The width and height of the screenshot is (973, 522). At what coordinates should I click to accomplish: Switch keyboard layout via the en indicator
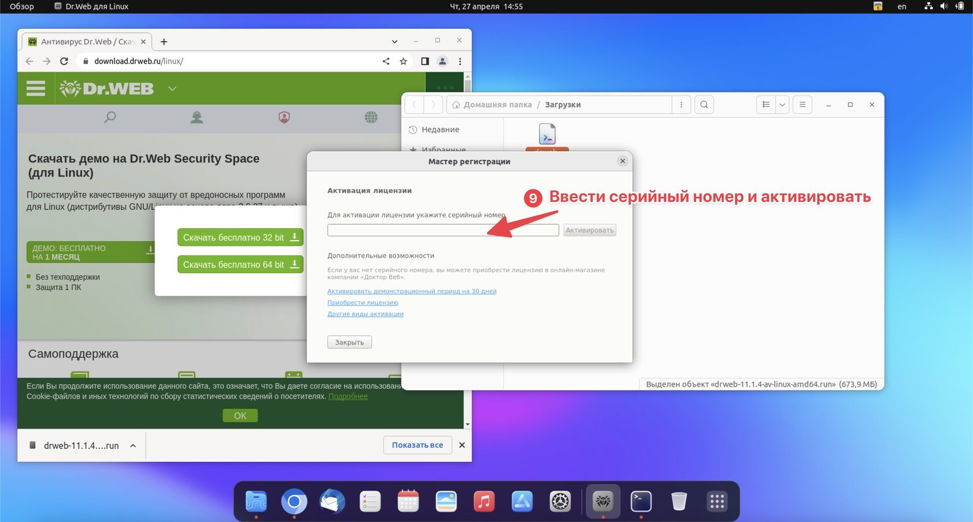(902, 6)
